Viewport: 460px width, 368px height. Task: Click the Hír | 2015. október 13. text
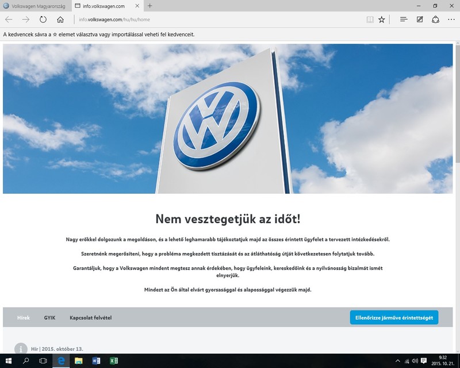pyautogui.click(x=57, y=349)
